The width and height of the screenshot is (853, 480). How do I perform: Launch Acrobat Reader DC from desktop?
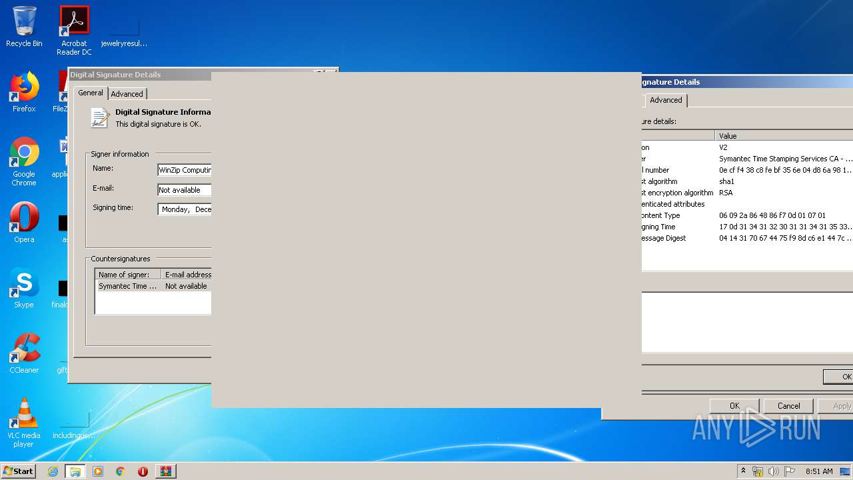(x=74, y=31)
